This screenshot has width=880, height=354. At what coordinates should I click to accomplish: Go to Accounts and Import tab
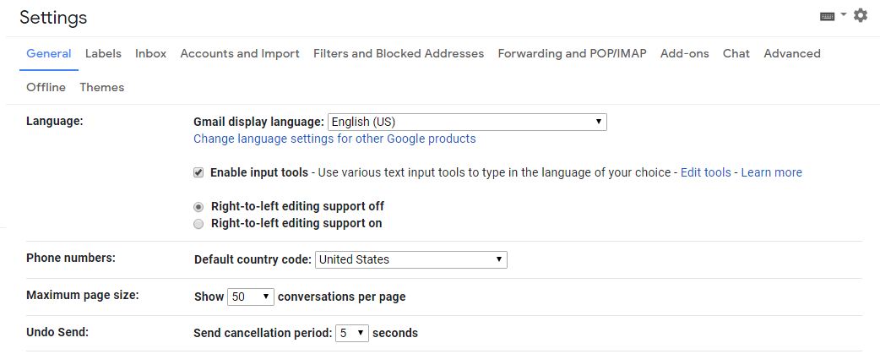tap(240, 53)
